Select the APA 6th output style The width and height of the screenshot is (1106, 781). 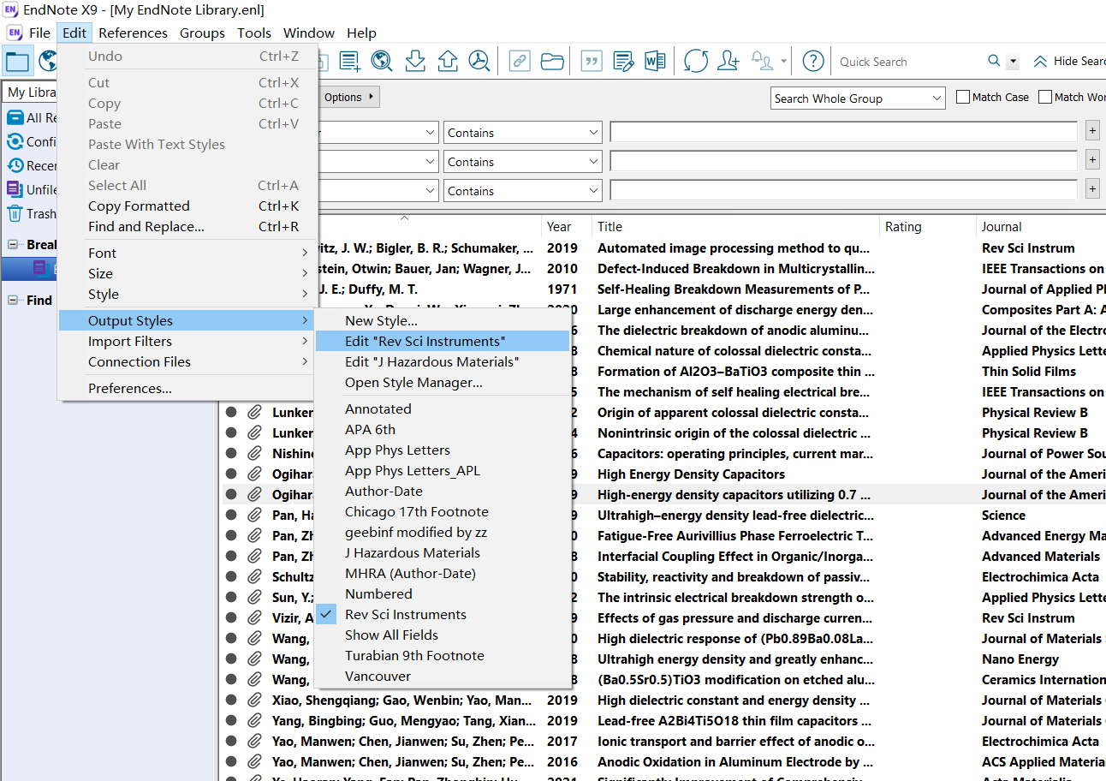click(443, 429)
